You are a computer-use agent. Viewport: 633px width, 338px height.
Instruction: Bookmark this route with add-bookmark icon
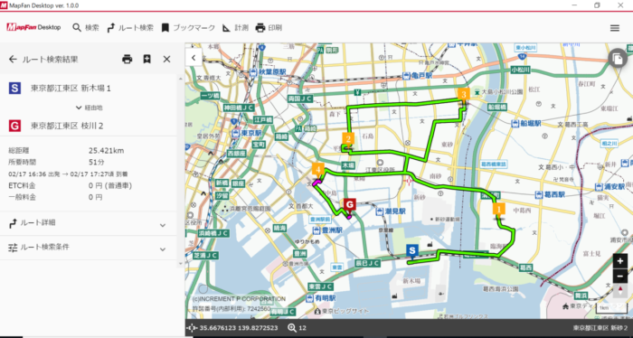146,60
